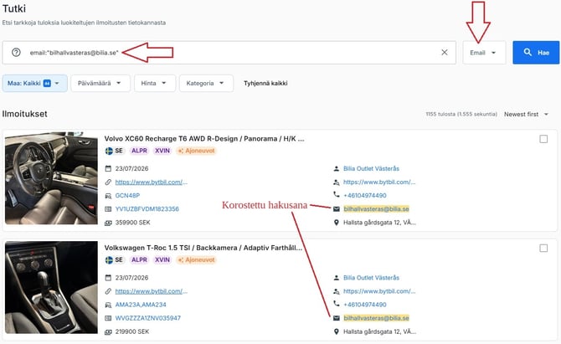Open the Email search type dropdown
This screenshot has width=561, height=344.
[484, 53]
